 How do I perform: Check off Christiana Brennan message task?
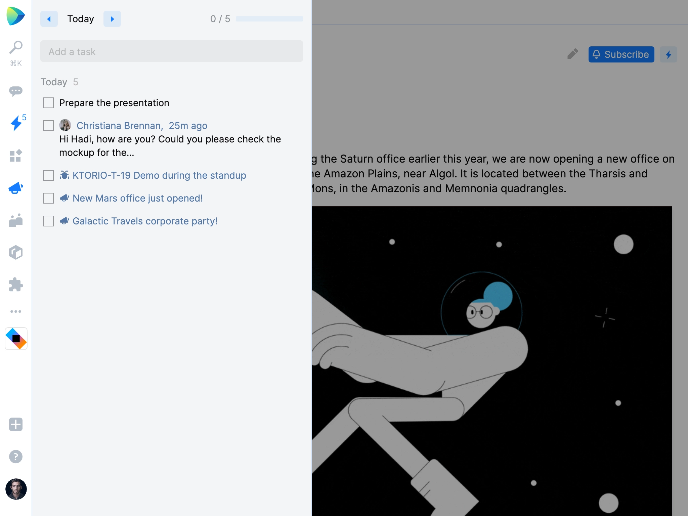tap(48, 126)
